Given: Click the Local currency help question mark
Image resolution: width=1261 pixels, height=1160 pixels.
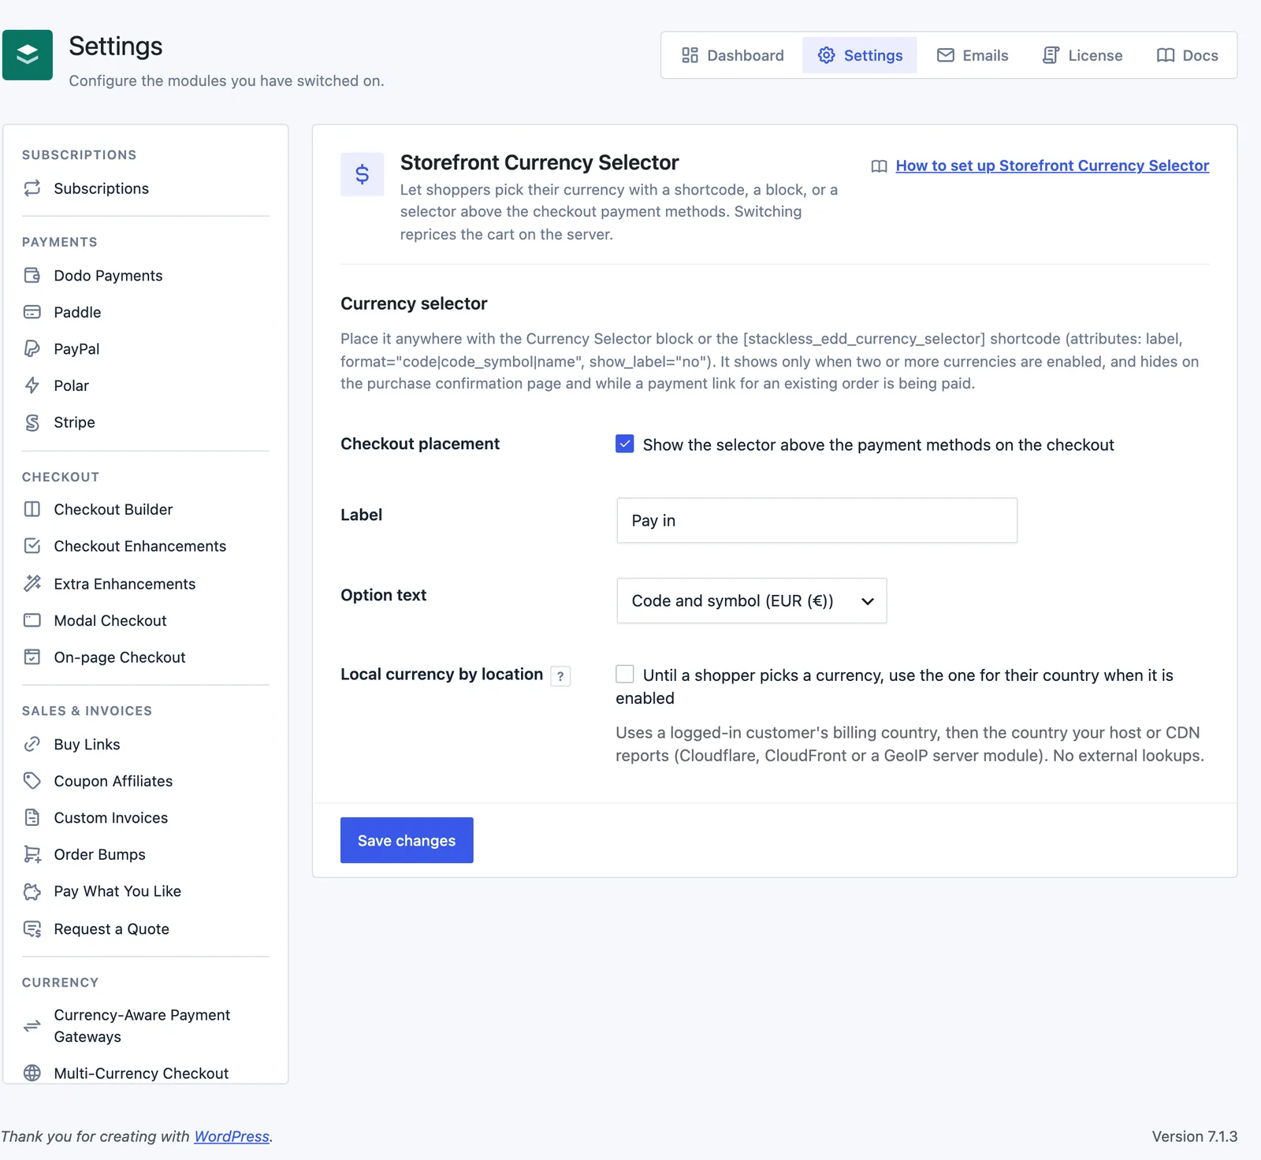Looking at the screenshot, I should [560, 676].
